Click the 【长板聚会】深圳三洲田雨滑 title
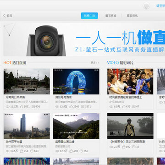This screenshot has width=165, height=165. point(127,142)
